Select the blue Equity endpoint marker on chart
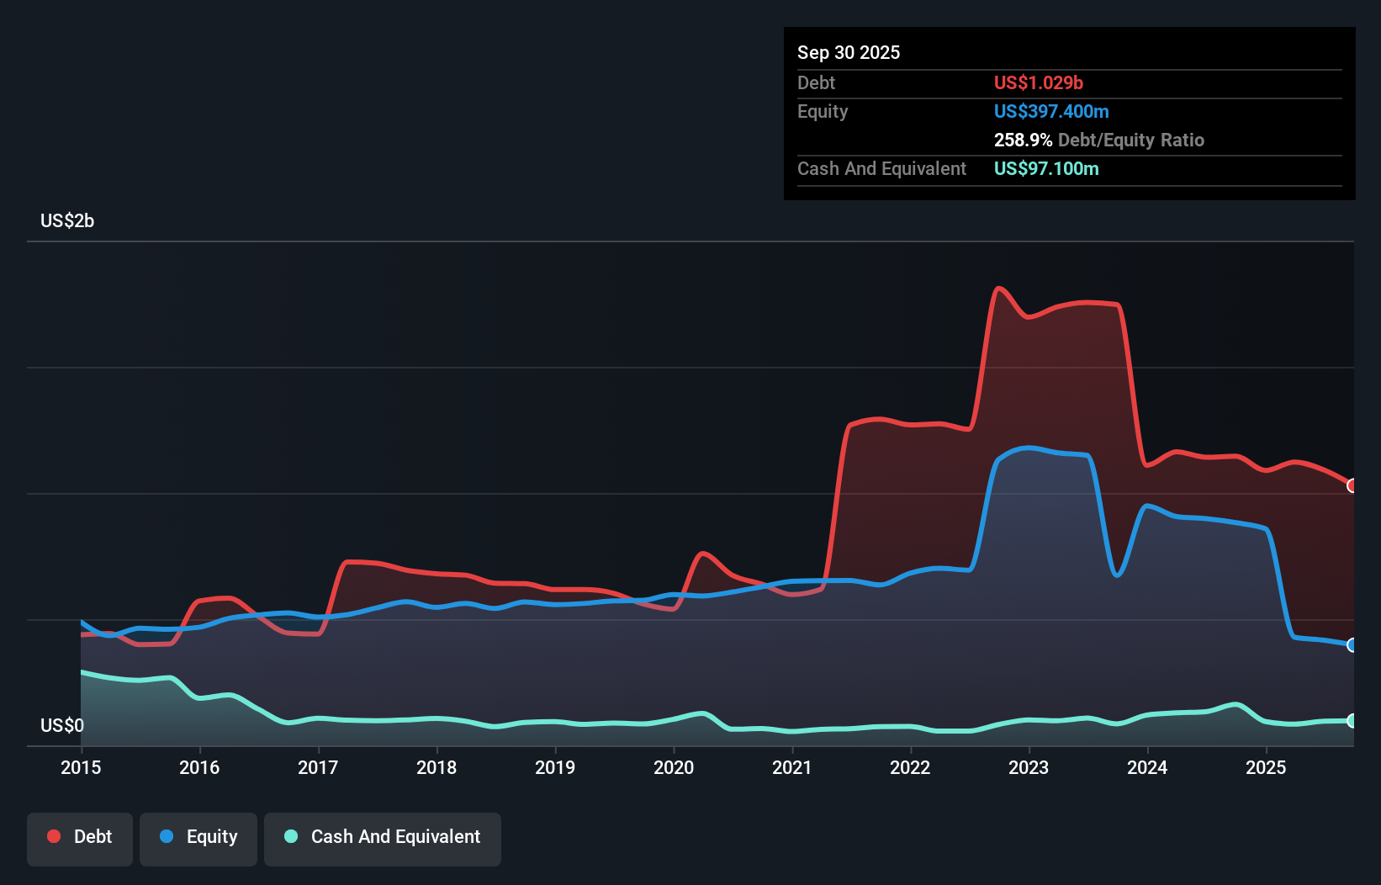The width and height of the screenshot is (1381, 885). click(1352, 645)
